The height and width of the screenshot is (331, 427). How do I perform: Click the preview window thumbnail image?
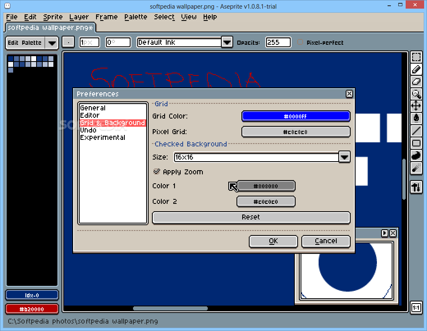[x=347, y=270]
